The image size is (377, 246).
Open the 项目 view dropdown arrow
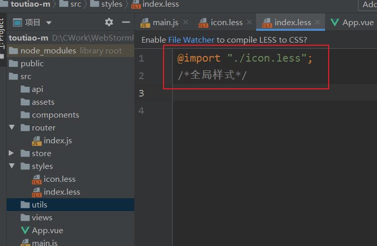49,23
